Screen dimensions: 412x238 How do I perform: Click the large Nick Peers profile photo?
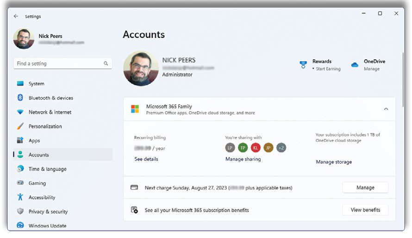pos(141,69)
